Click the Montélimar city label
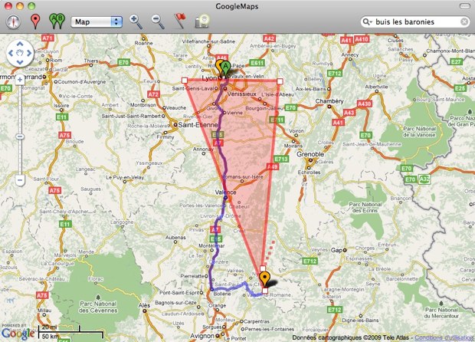Image resolution: width=475 pixels, height=342 pixels. pos(211,245)
